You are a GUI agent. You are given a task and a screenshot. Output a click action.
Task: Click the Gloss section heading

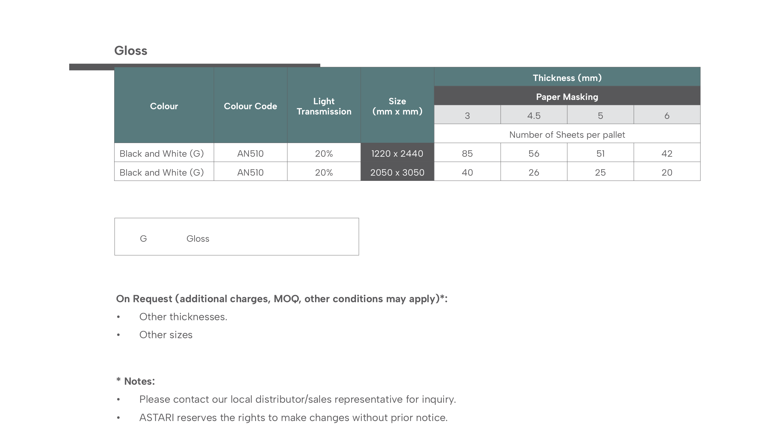coord(131,51)
